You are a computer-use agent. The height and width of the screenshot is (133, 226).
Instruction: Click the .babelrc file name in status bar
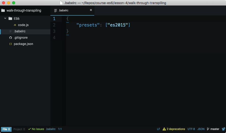pyautogui.click(x=51, y=129)
